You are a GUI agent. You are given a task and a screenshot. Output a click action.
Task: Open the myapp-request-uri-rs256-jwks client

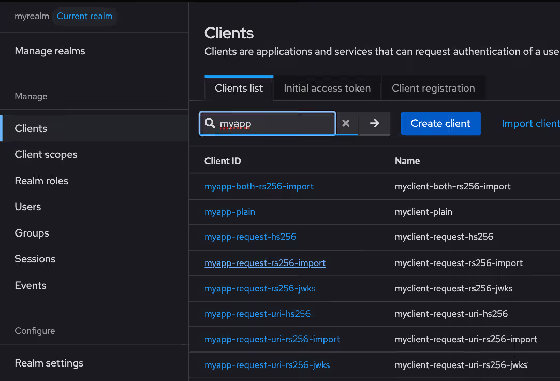pos(267,365)
